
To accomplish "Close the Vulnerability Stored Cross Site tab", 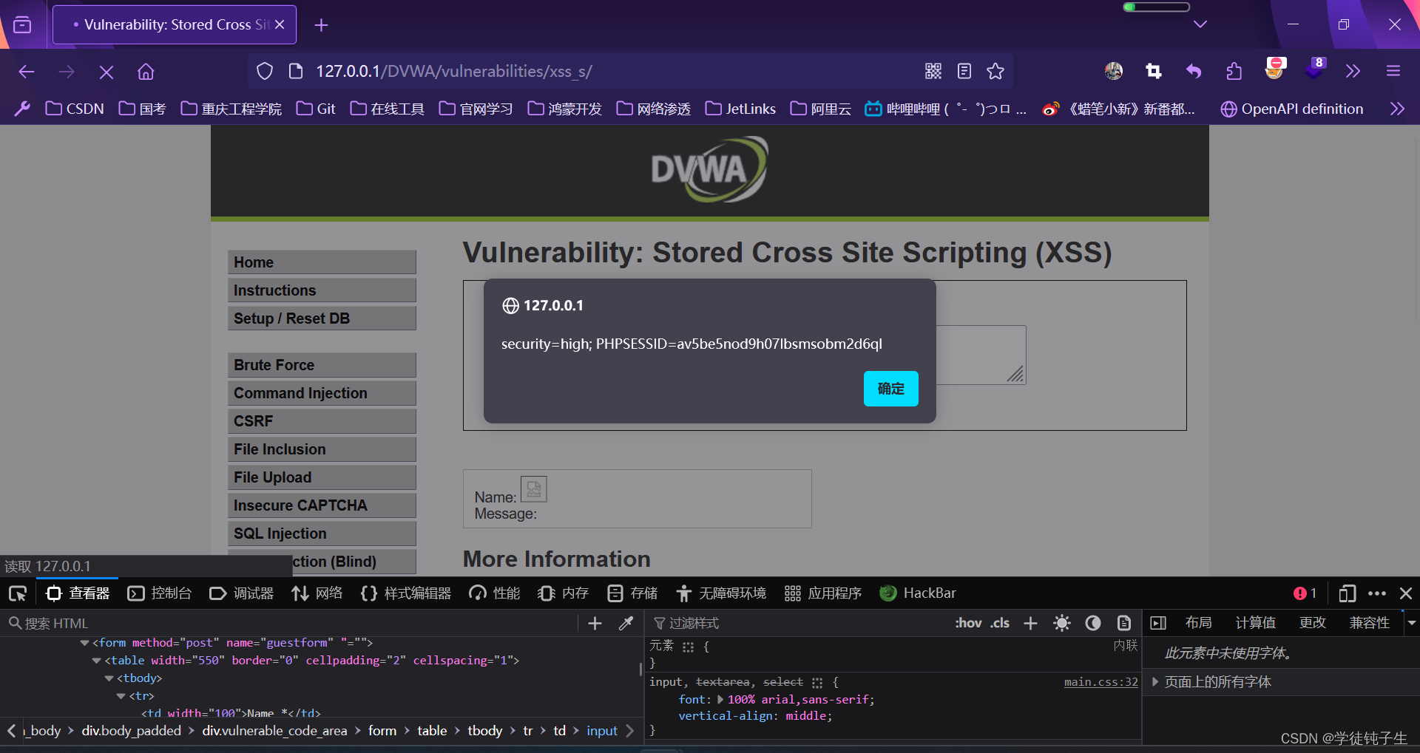I will 280,24.
